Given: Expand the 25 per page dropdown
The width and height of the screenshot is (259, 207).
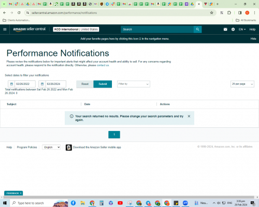Looking at the screenshot, I should click(x=242, y=84).
